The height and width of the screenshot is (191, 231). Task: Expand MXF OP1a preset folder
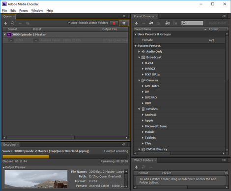(143, 74)
